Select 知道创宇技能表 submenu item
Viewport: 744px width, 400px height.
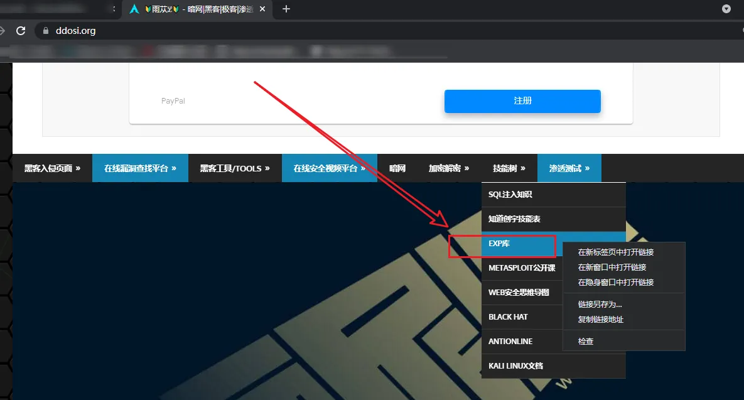pos(553,219)
